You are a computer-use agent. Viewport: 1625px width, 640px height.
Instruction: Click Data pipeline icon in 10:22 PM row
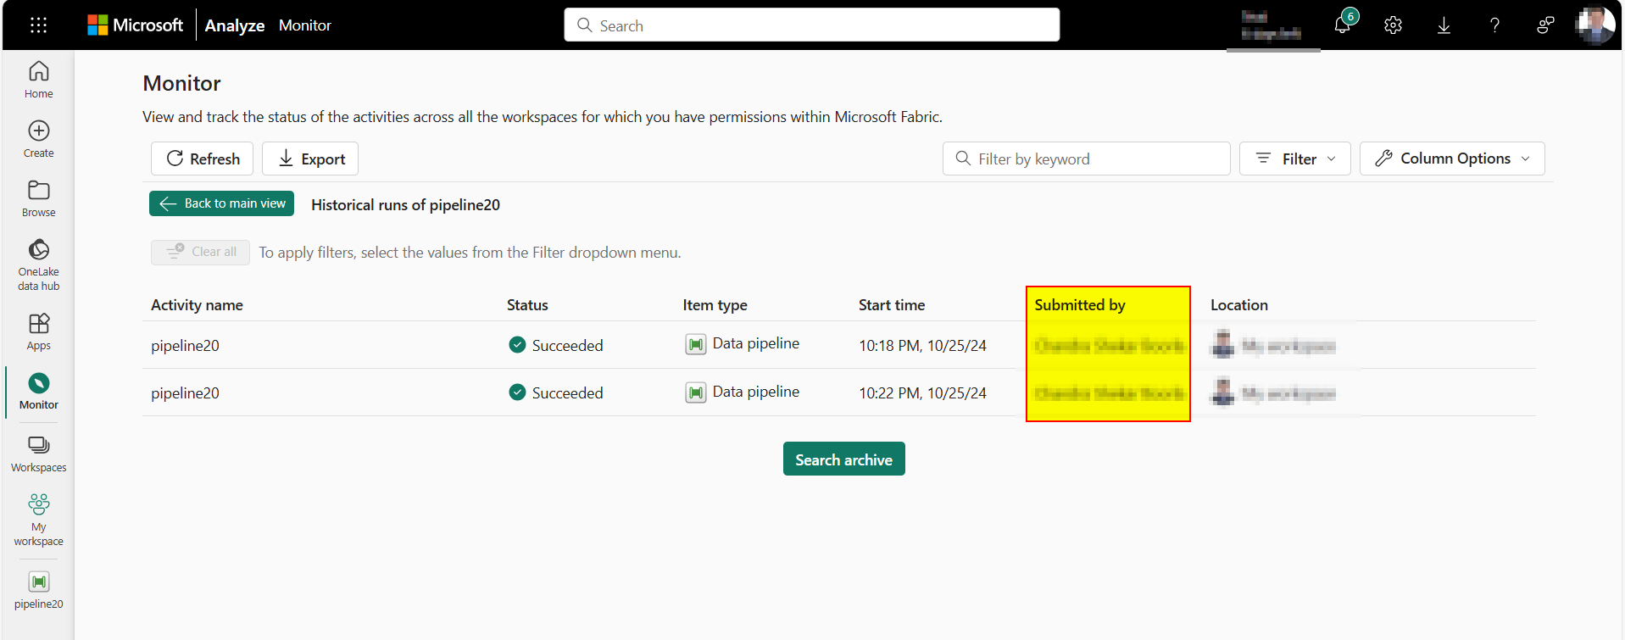click(696, 392)
